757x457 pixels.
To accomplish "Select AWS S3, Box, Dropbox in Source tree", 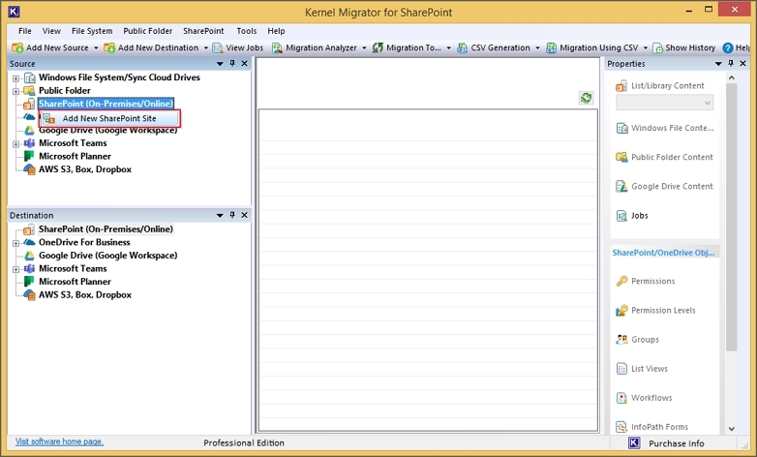I will tap(85, 169).
